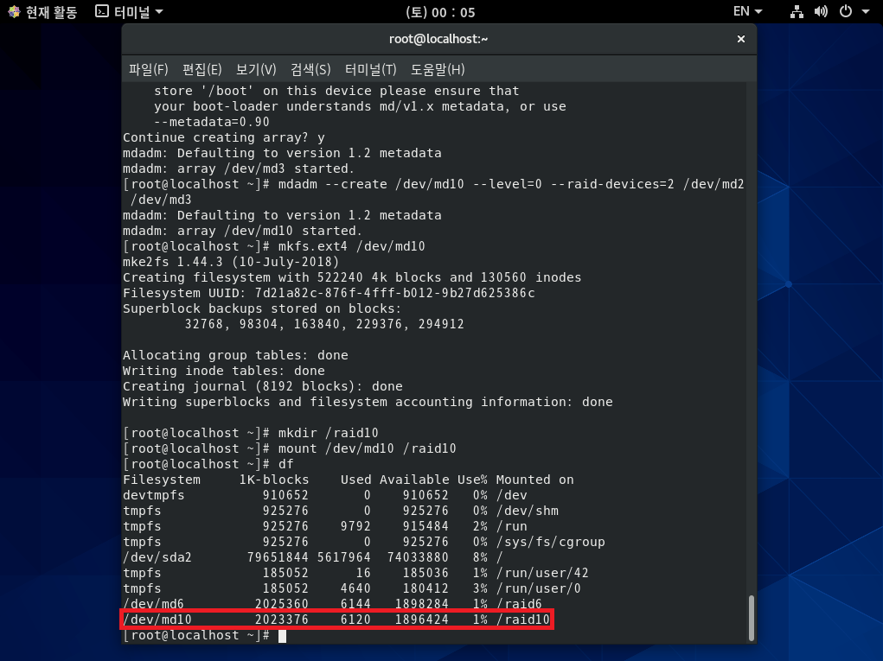Open the 파일(F) menu
The image size is (883, 661).
pos(148,70)
